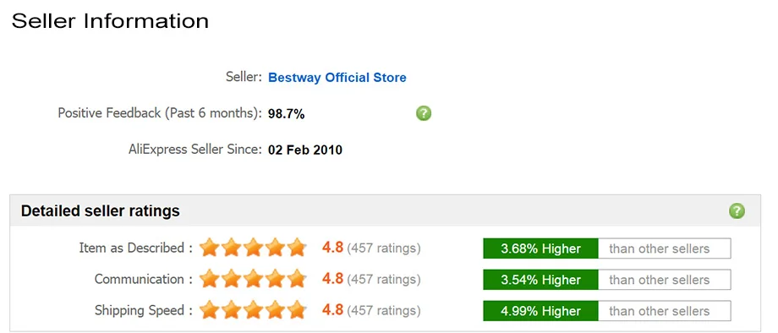
Task: Click the Detailed seller ratings header
Action: 101,211
